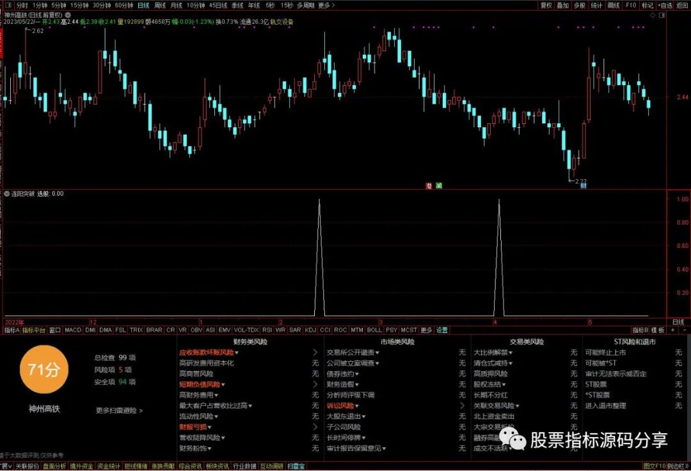Click the first signal spike in 连阳突破 chart
Viewport: 691px width, 471px height.
(319, 258)
